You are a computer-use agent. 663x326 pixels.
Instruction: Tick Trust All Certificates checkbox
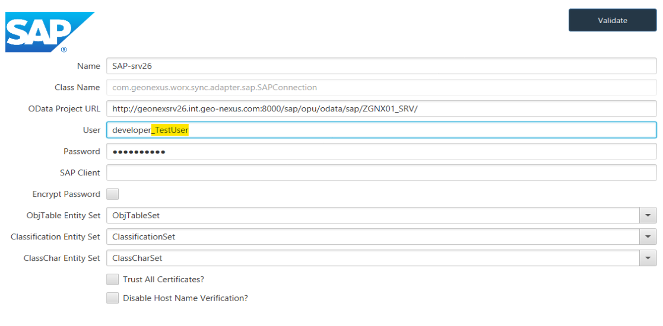click(112, 279)
